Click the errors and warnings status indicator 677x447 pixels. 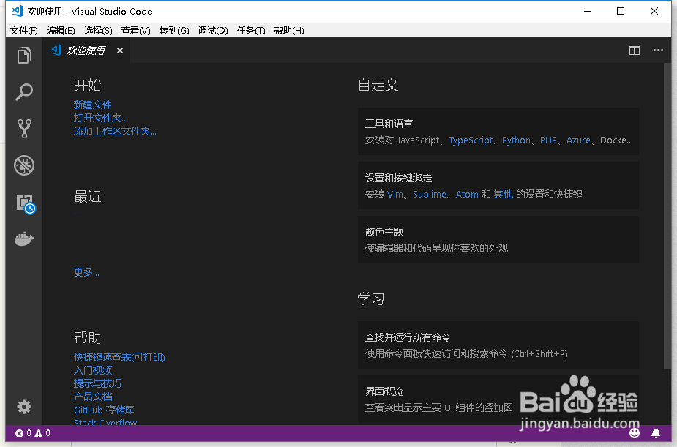[33, 433]
